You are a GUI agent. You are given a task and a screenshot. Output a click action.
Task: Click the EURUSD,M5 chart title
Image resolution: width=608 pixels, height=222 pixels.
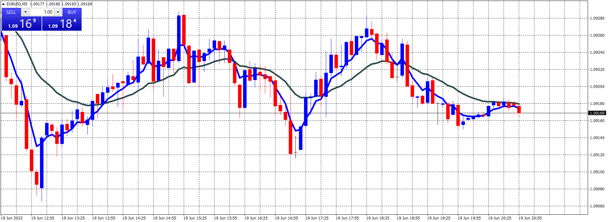tap(17, 4)
